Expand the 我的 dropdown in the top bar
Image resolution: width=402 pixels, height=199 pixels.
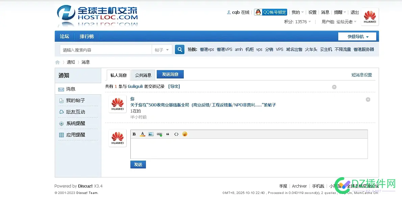(297, 12)
